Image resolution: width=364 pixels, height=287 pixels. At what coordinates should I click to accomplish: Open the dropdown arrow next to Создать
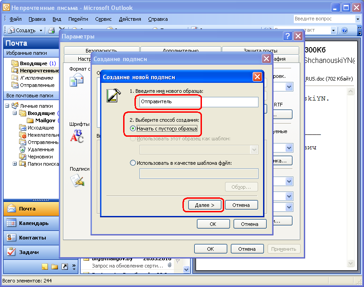pyautogui.click(x=41, y=30)
